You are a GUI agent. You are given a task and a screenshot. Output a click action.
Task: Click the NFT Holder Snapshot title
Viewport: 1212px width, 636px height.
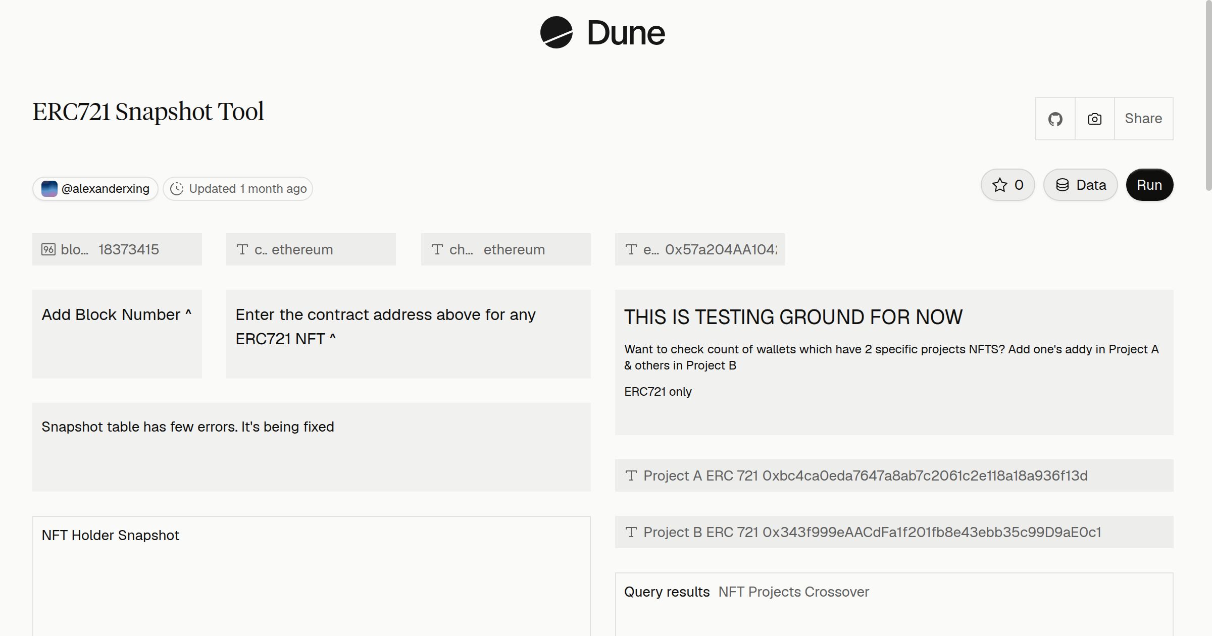tap(110, 535)
